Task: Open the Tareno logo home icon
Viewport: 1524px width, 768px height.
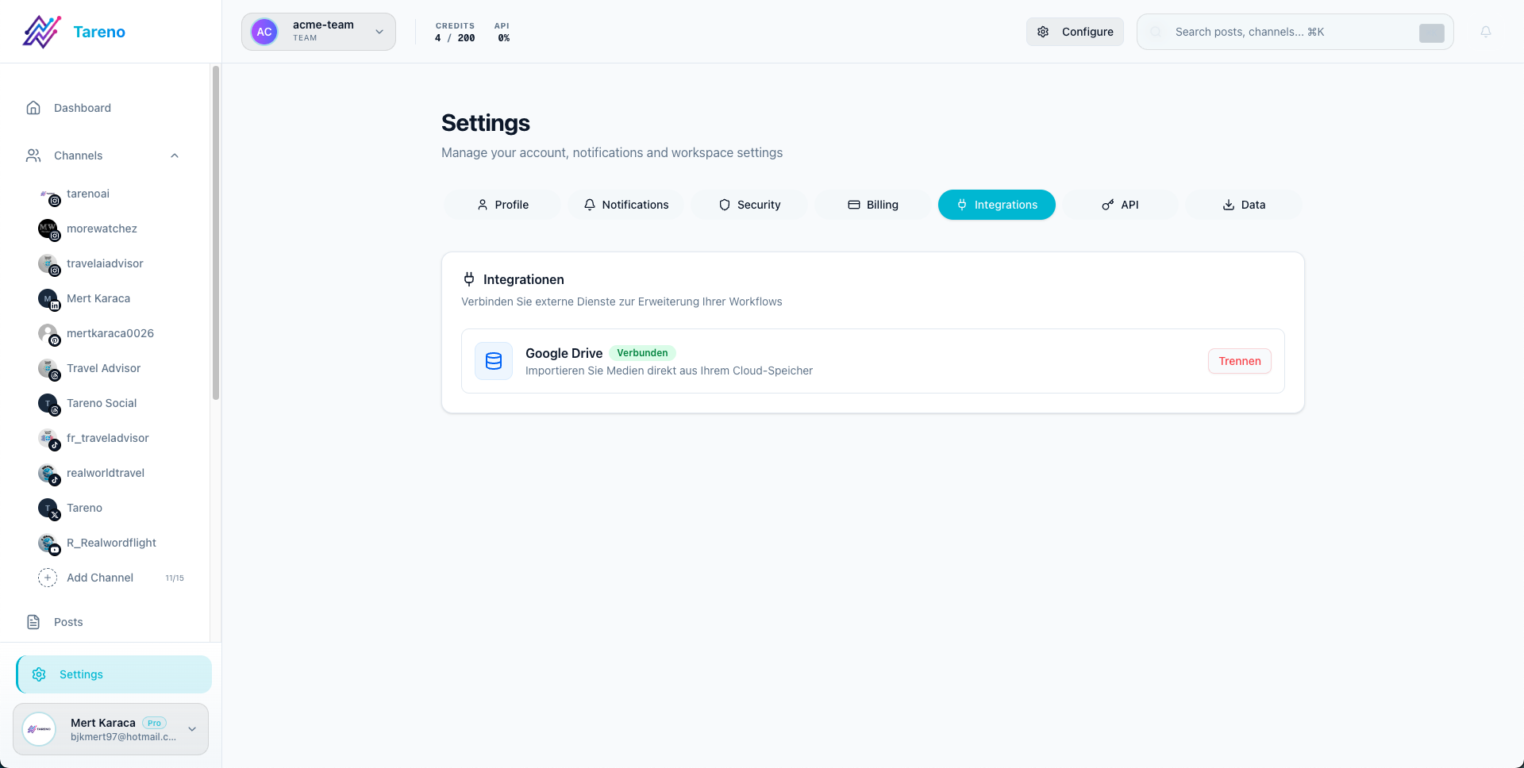Action: (x=41, y=31)
